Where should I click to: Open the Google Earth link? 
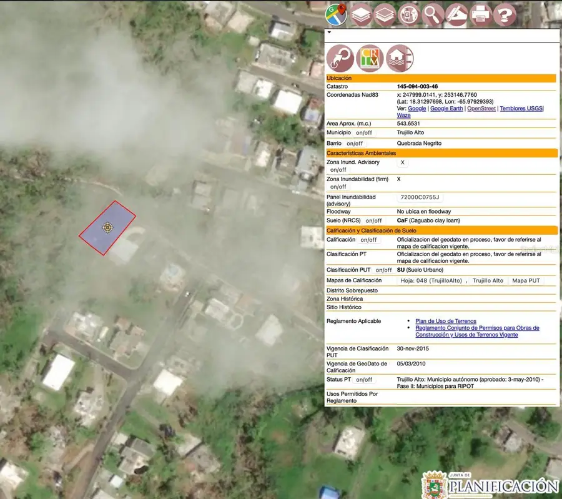click(x=446, y=108)
